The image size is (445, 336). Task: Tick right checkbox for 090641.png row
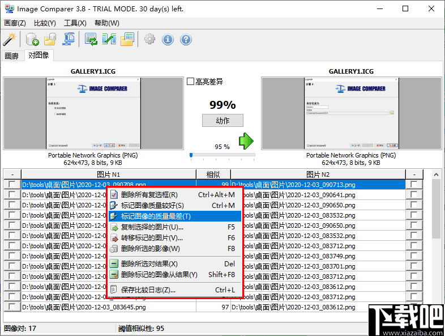click(414, 195)
